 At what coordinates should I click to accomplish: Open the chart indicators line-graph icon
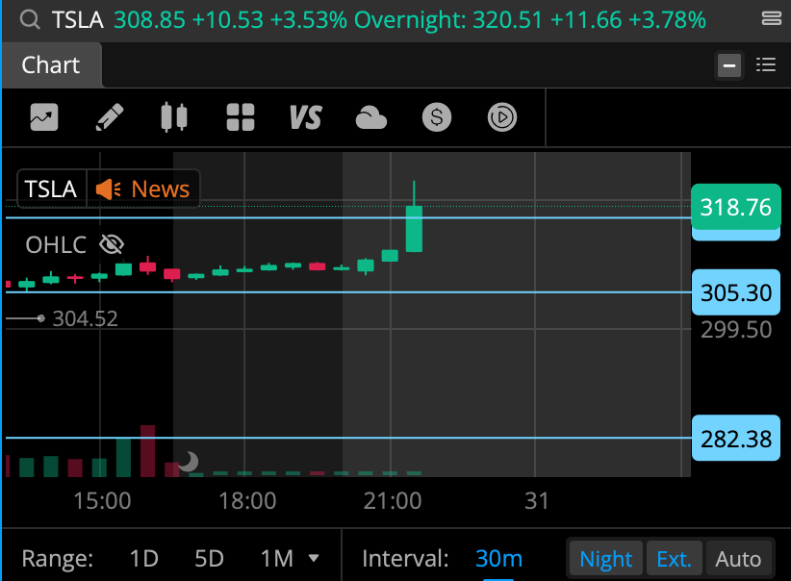pyautogui.click(x=44, y=117)
